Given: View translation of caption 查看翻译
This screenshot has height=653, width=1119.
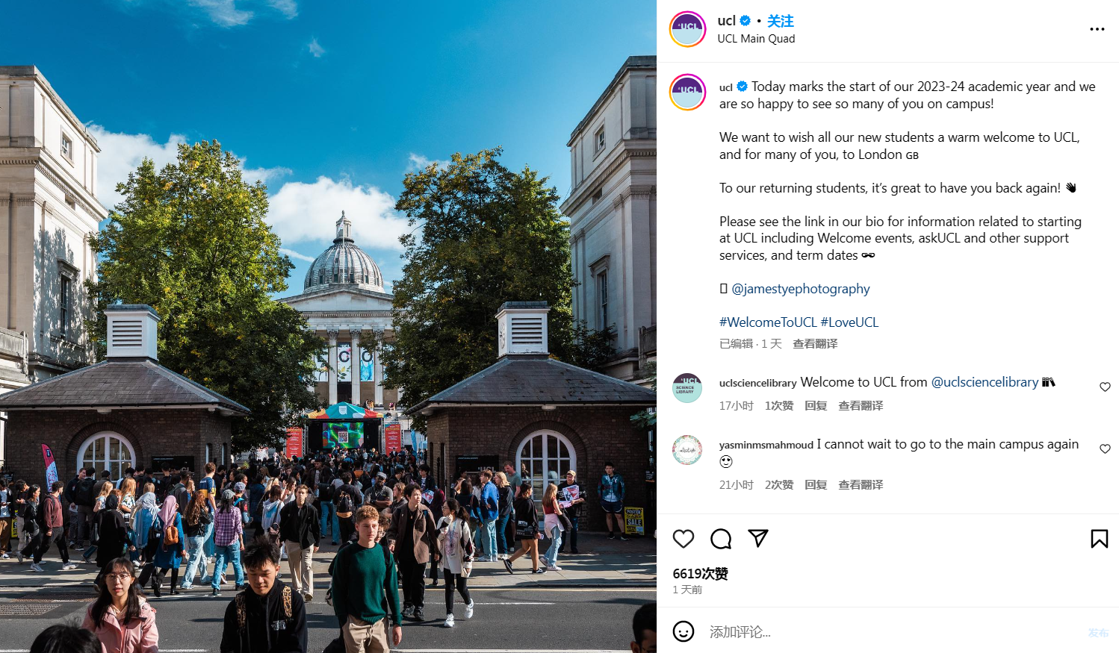Looking at the screenshot, I should pyautogui.click(x=815, y=344).
